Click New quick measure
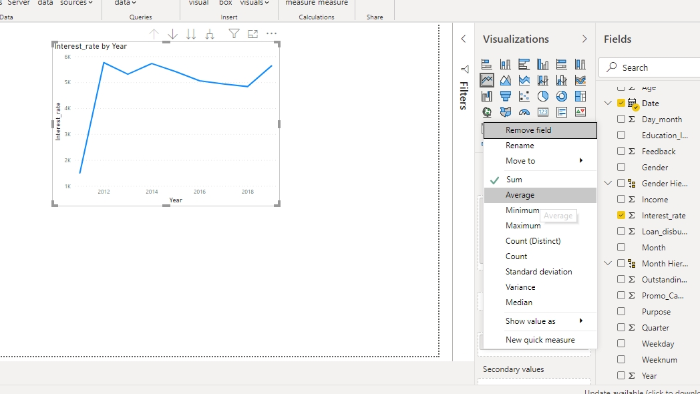Image resolution: width=700 pixels, height=394 pixels. click(x=540, y=340)
